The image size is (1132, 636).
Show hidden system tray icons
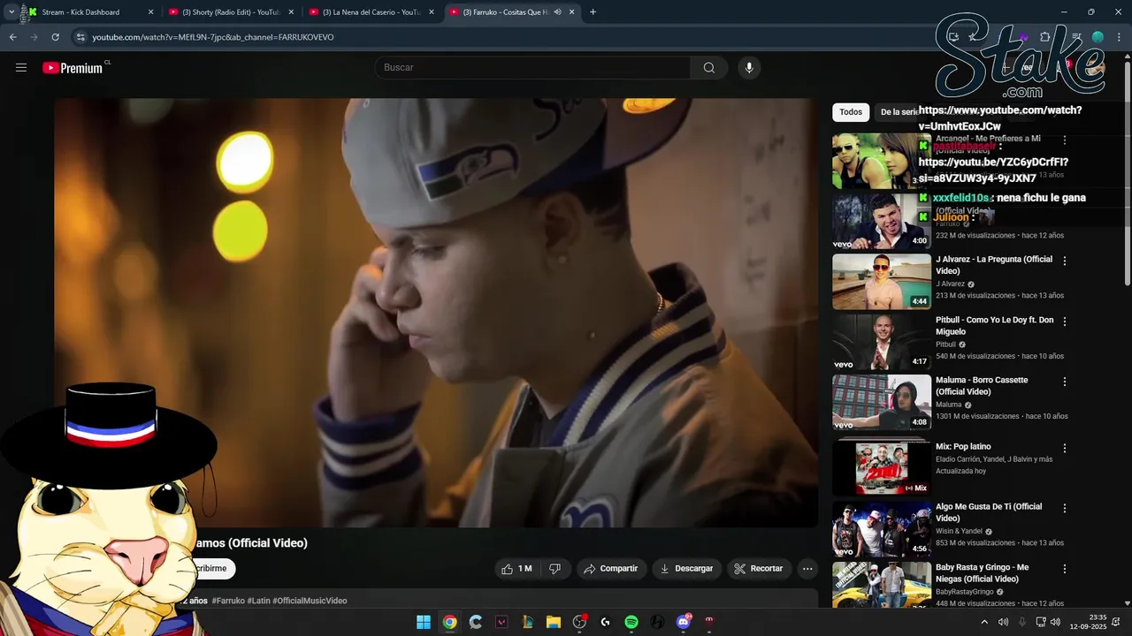click(984, 622)
